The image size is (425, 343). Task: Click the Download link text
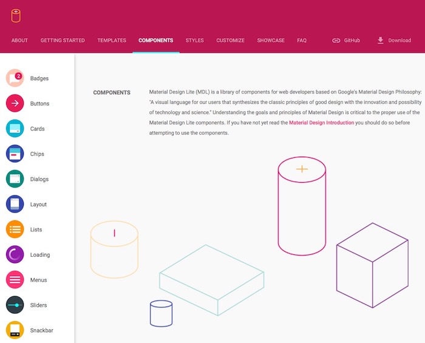coord(399,40)
